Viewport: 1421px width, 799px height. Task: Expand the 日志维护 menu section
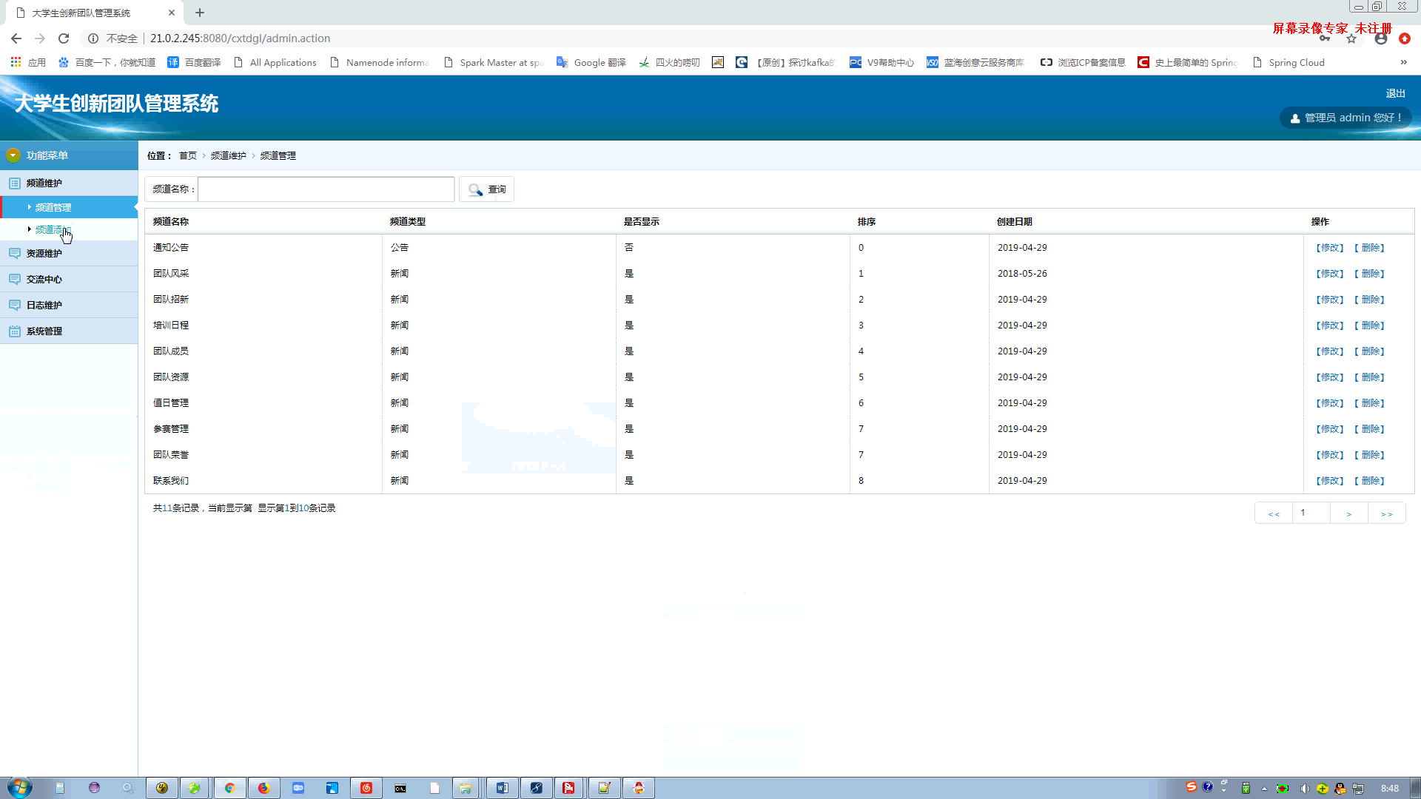[69, 305]
